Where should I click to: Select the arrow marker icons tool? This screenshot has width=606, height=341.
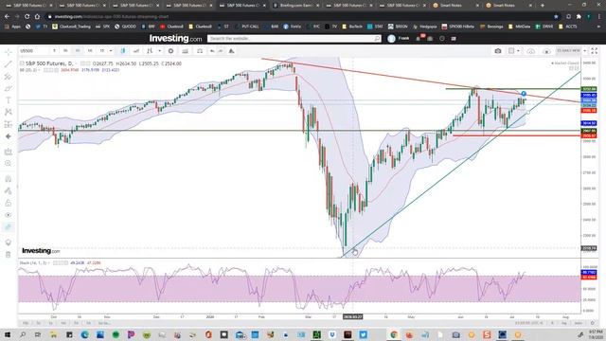9,136
